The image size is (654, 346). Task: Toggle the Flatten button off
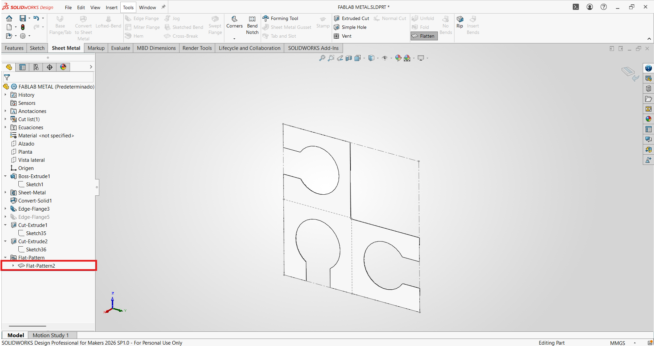point(424,36)
